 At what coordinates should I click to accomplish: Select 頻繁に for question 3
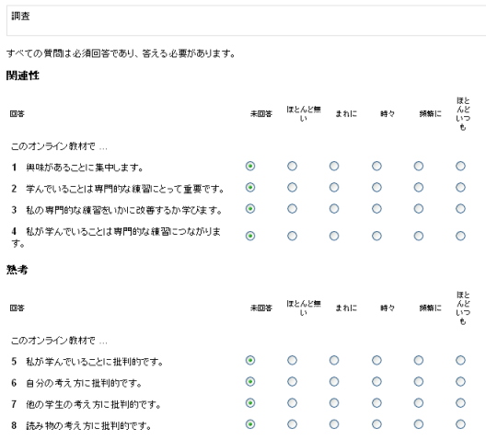point(419,209)
